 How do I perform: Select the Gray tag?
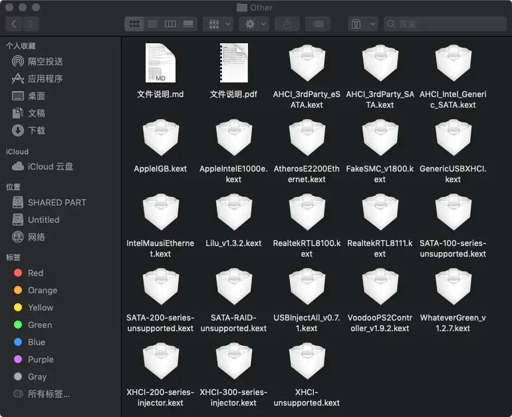(31, 377)
